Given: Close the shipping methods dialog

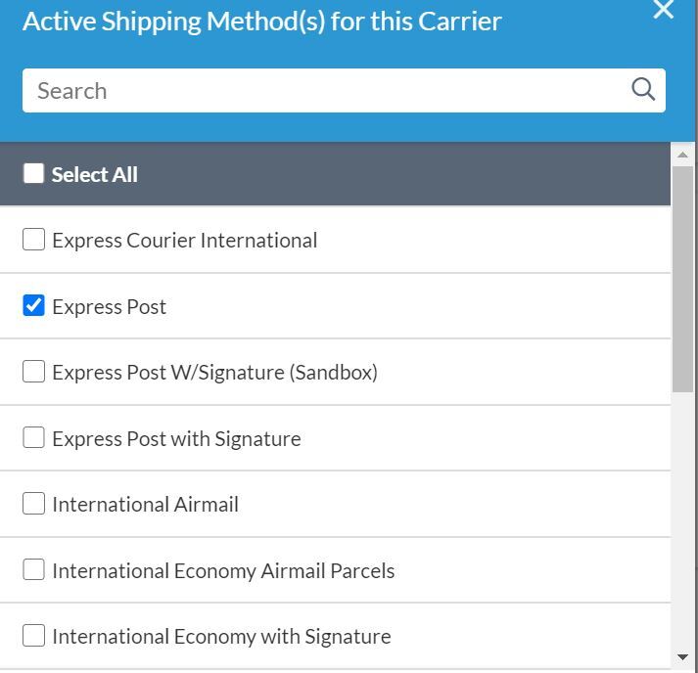Looking at the screenshot, I should (664, 10).
